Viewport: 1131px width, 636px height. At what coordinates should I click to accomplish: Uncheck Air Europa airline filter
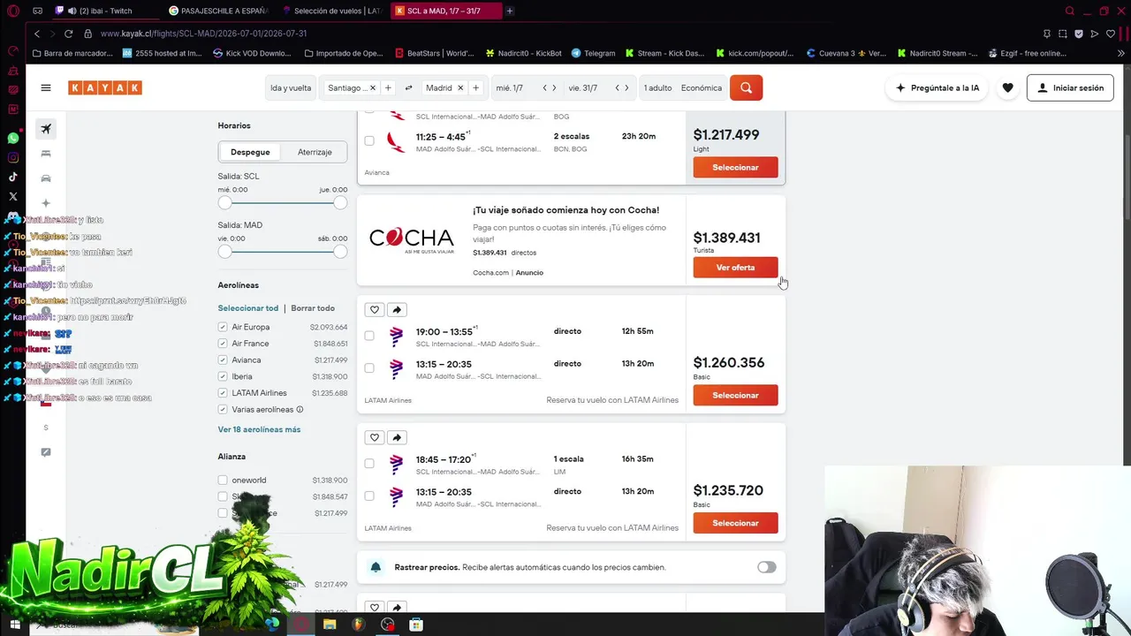pyautogui.click(x=223, y=327)
